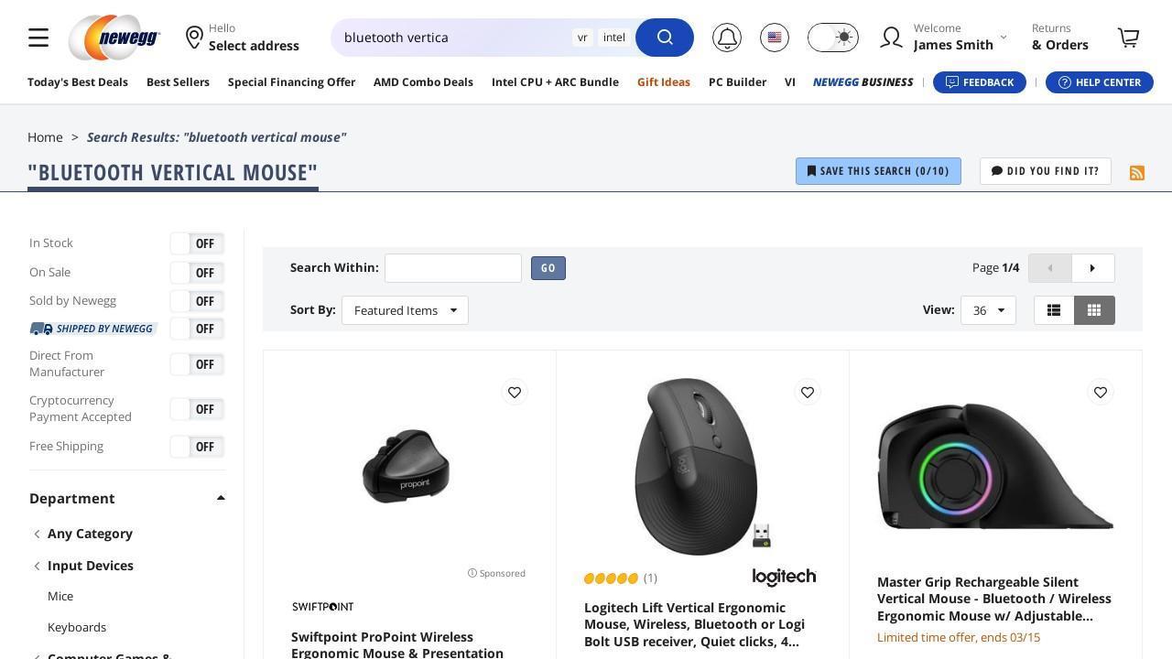
Task: Open the PC Builder menu link
Action: [737, 82]
